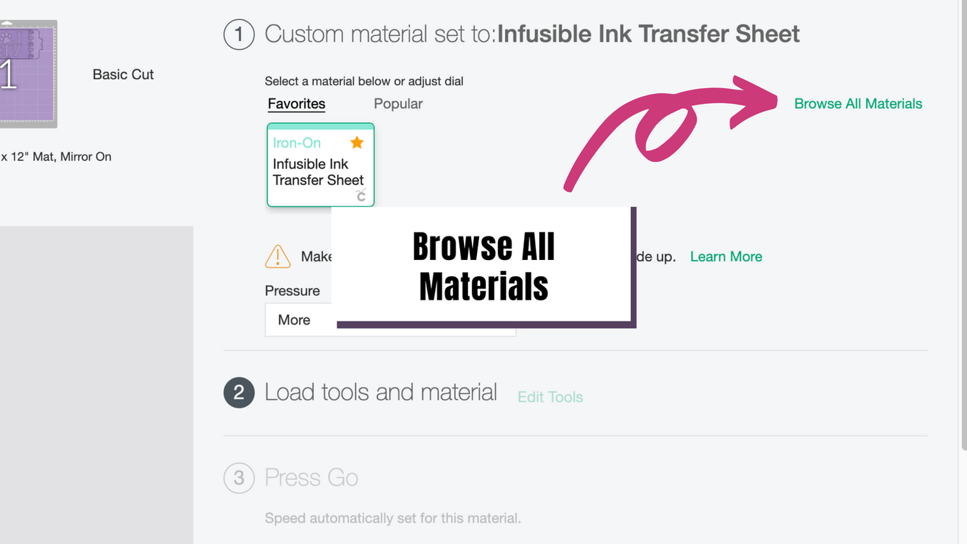Click the greyed step 3 circle icon
This screenshot has height=544, width=967.
pos(239,478)
